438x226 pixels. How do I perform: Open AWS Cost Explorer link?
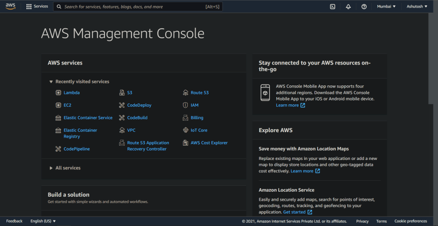tap(209, 143)
